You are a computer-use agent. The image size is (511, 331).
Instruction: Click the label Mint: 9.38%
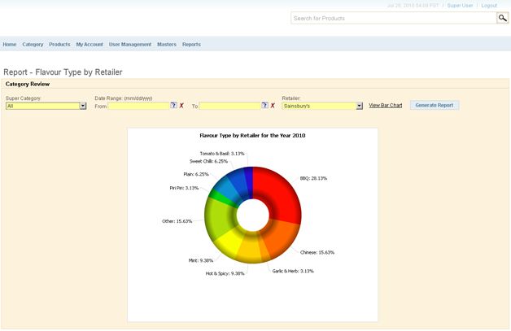(x=201, y=260)
